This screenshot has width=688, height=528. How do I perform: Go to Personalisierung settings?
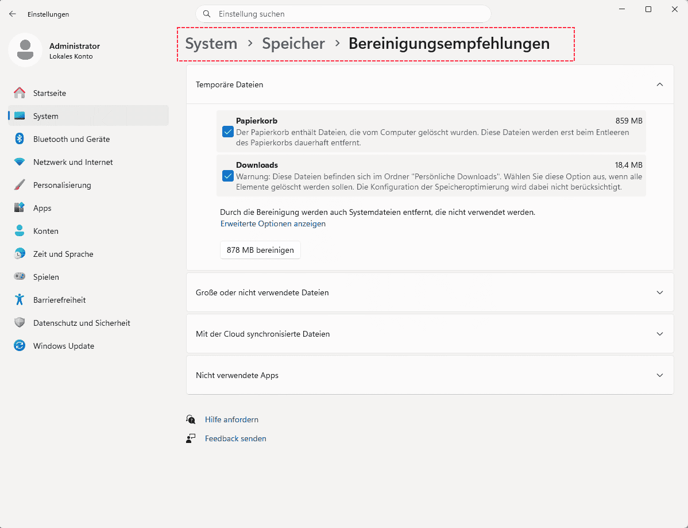coord(88,185)
